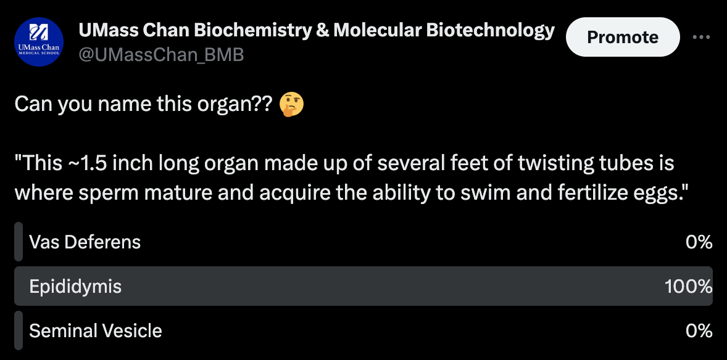The height and width of the screenshot is (360, 727).
Task: Expand the tweet actions with the ellipsis
Action: click(702, 36)
